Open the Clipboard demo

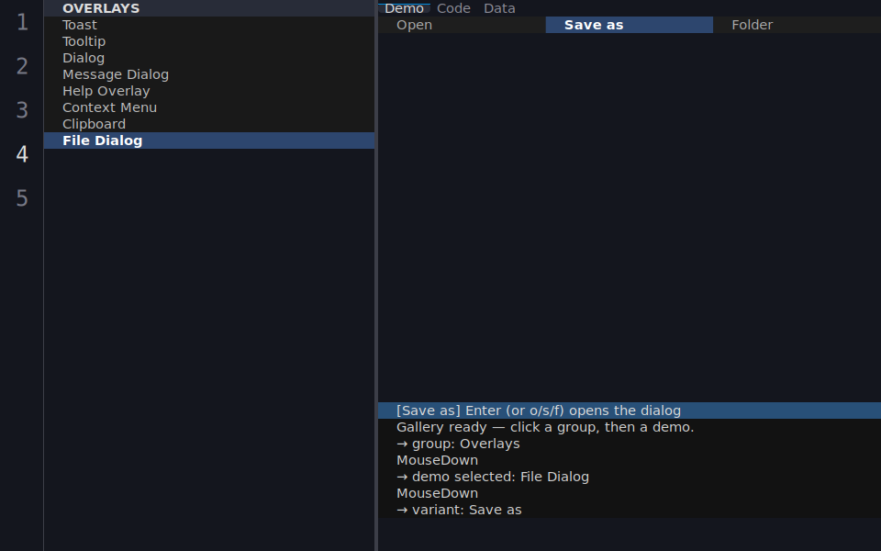tap(209, 124)
